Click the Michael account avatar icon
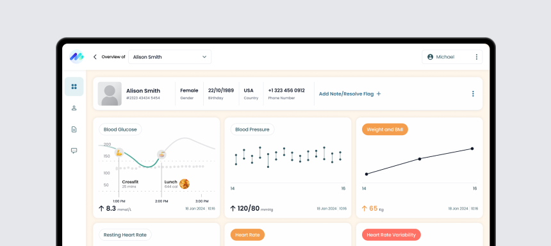551x246 pixels. 430,57
